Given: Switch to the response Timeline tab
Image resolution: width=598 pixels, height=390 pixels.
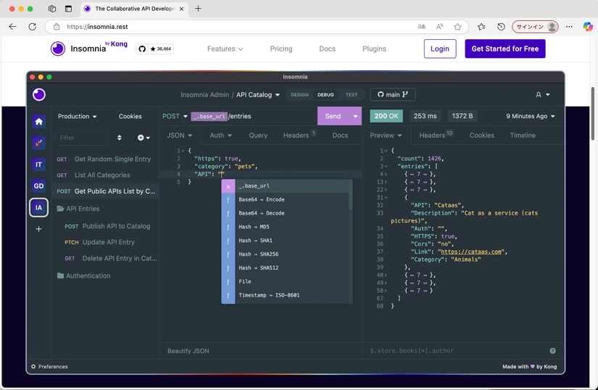Looking at the screenshot, I should coord(523,136).
